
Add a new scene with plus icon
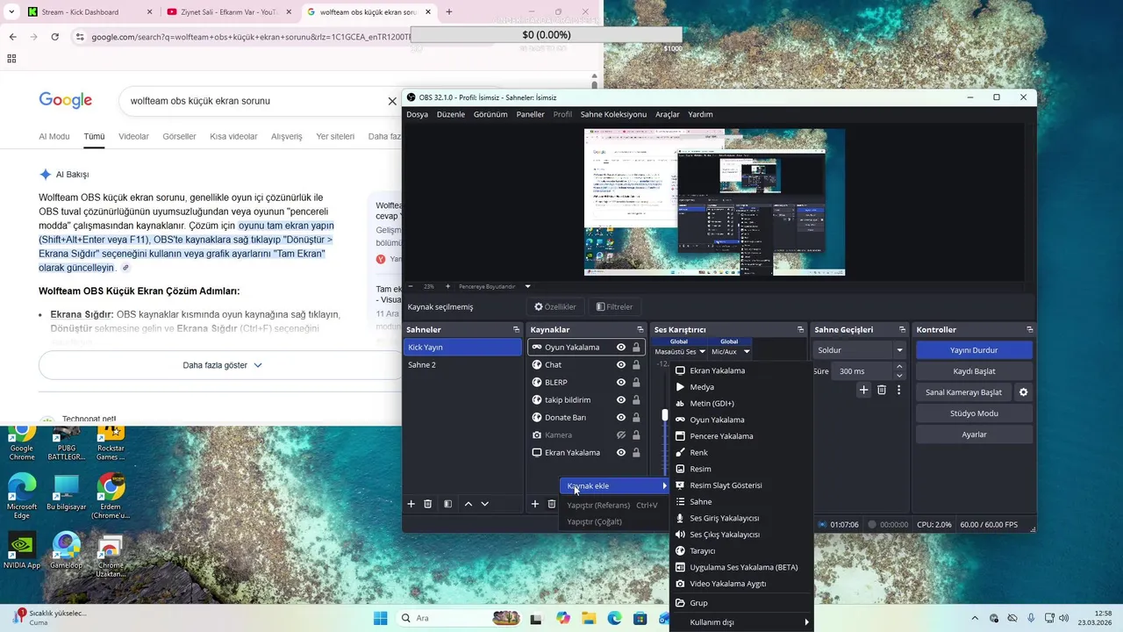tap(411, 504)
